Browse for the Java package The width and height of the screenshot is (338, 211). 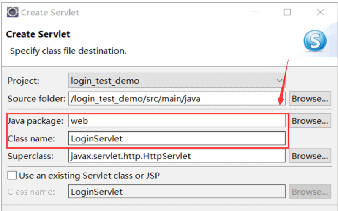click(310, 121)
